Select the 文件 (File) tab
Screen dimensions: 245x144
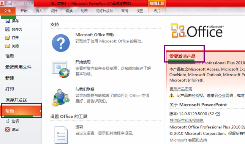pyautogui.click(x=8, y=11)
